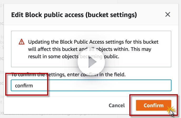Screen dimensions: 181x118
Task: Click the Cancel button
Action: pyautogui.click(x=116, y=105)
